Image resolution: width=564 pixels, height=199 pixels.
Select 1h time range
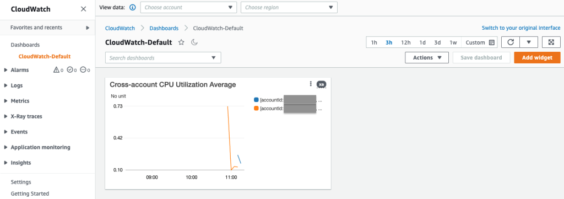(x=374, y=42)
